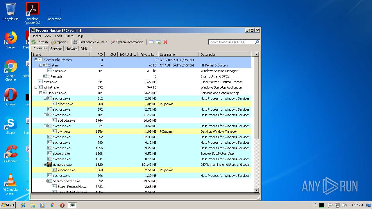This screenshot has height=209, width=372.
Task: Open CCleaner desktop icon
Action: (x=10, y=154)
